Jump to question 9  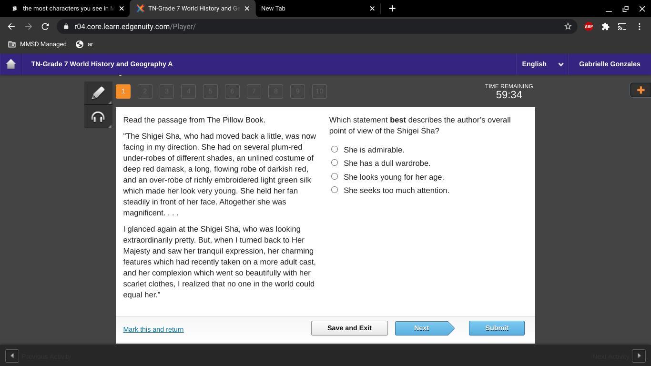click(x=297, y=91)
